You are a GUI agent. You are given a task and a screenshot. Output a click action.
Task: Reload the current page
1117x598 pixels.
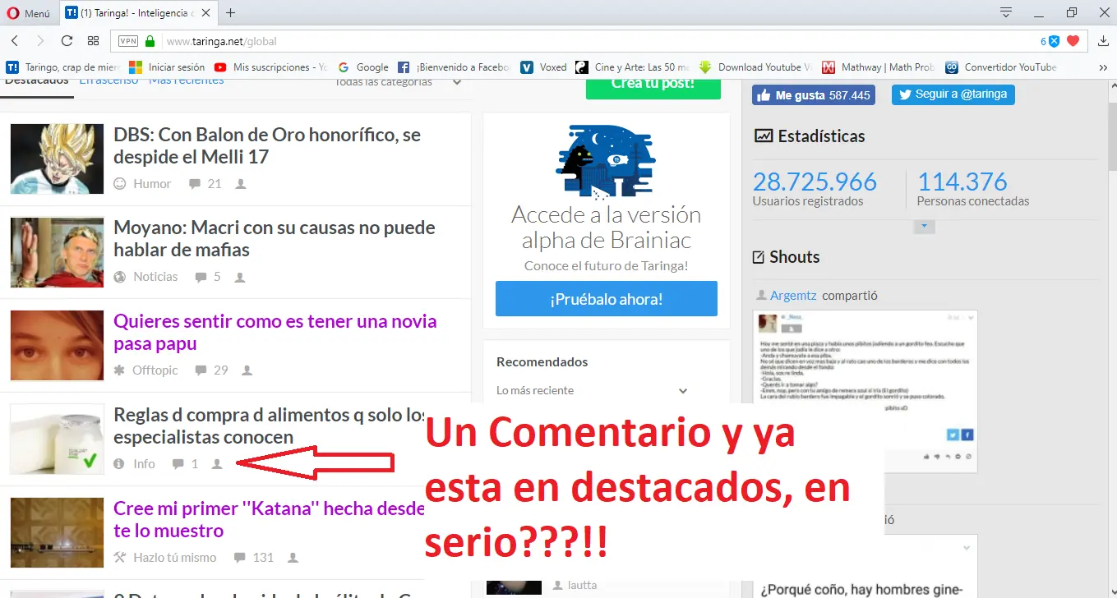click(x=67, y=41)
